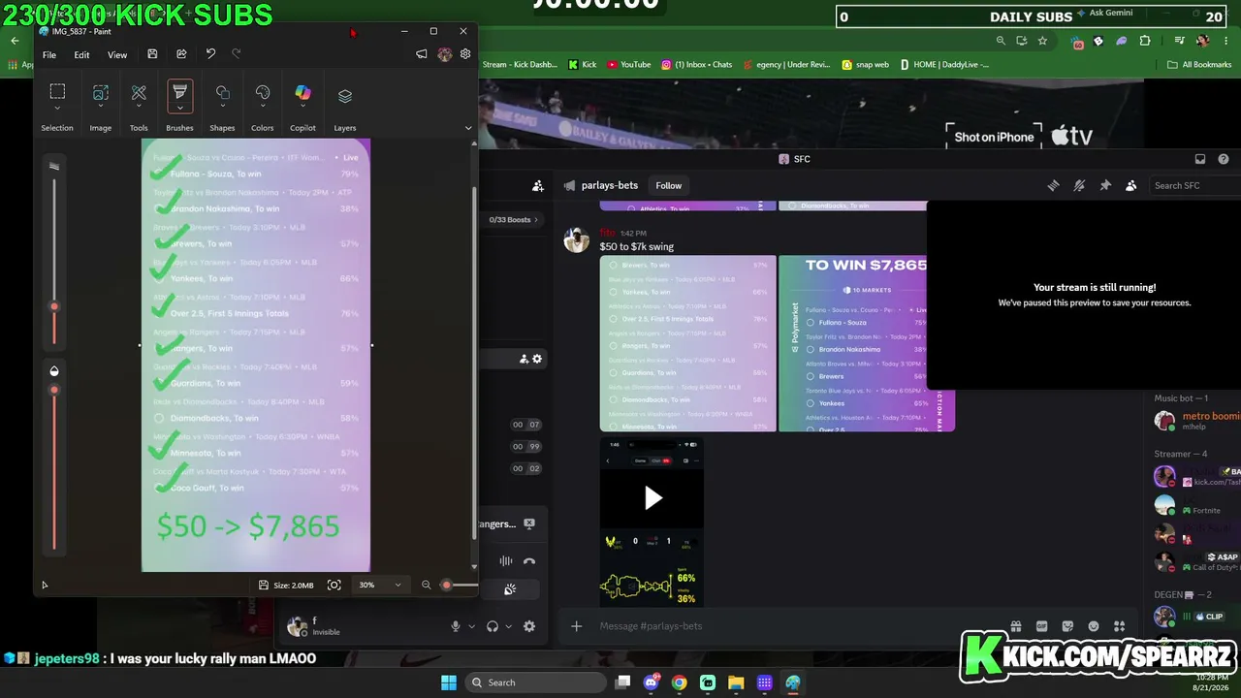This screenshot has width=1241, height=698.
Task: Zoom out using Paint magnifier icon
Action: (426, 585)
